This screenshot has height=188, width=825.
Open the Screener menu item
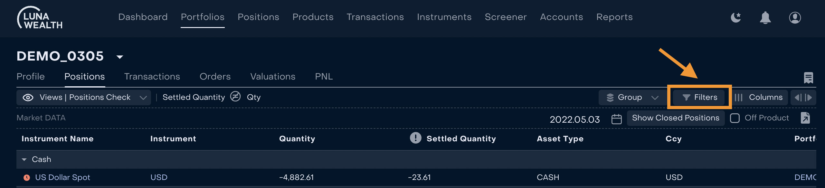[x=506, y=17]
